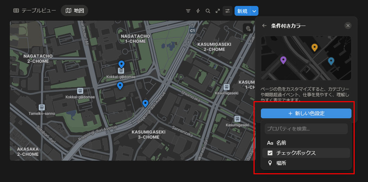Click the topmost blue pin near Kokkai-gijidomae
Viewport: 368px width, 182px height.
click(x=121, y=64)
